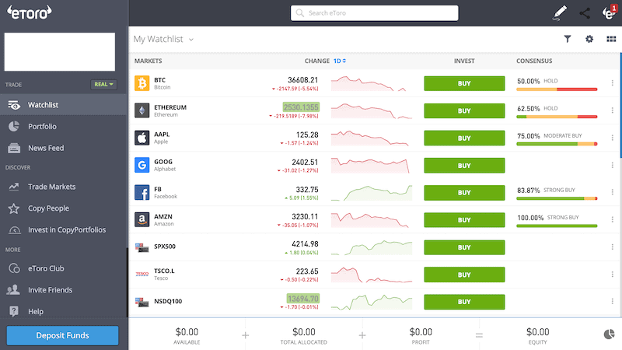Click the Ethereum logo icon
Image resolution: width=622 pixels, height=350 pixels.
(142, 110)
